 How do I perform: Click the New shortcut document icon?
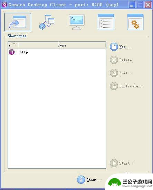pos(114,47)
